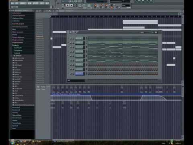The height and width of the screenshot is (145, 193).
Task: Click the step grid row of the blue channel
Action: pos(123,74)
